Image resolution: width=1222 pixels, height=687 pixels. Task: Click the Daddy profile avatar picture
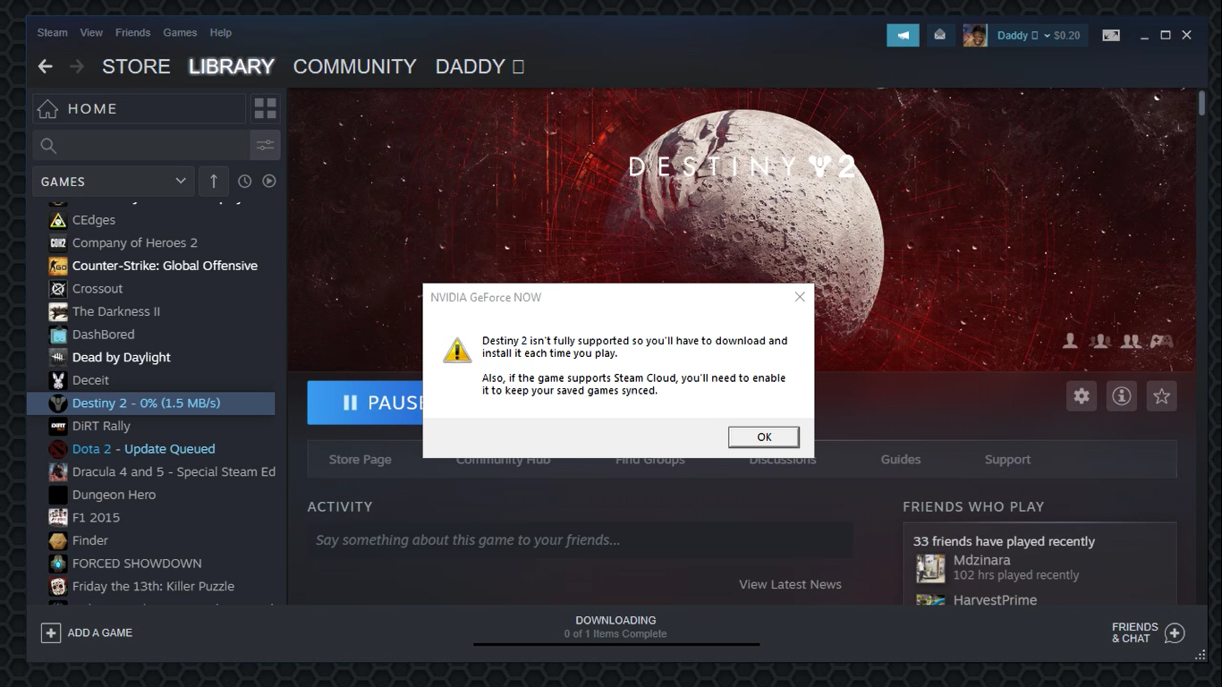coord(974,35)
